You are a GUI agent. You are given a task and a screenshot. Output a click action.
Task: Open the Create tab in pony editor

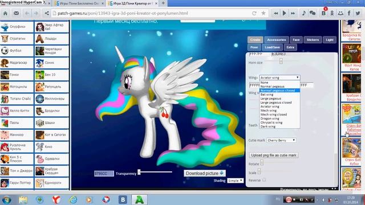[x=255, y=40]
